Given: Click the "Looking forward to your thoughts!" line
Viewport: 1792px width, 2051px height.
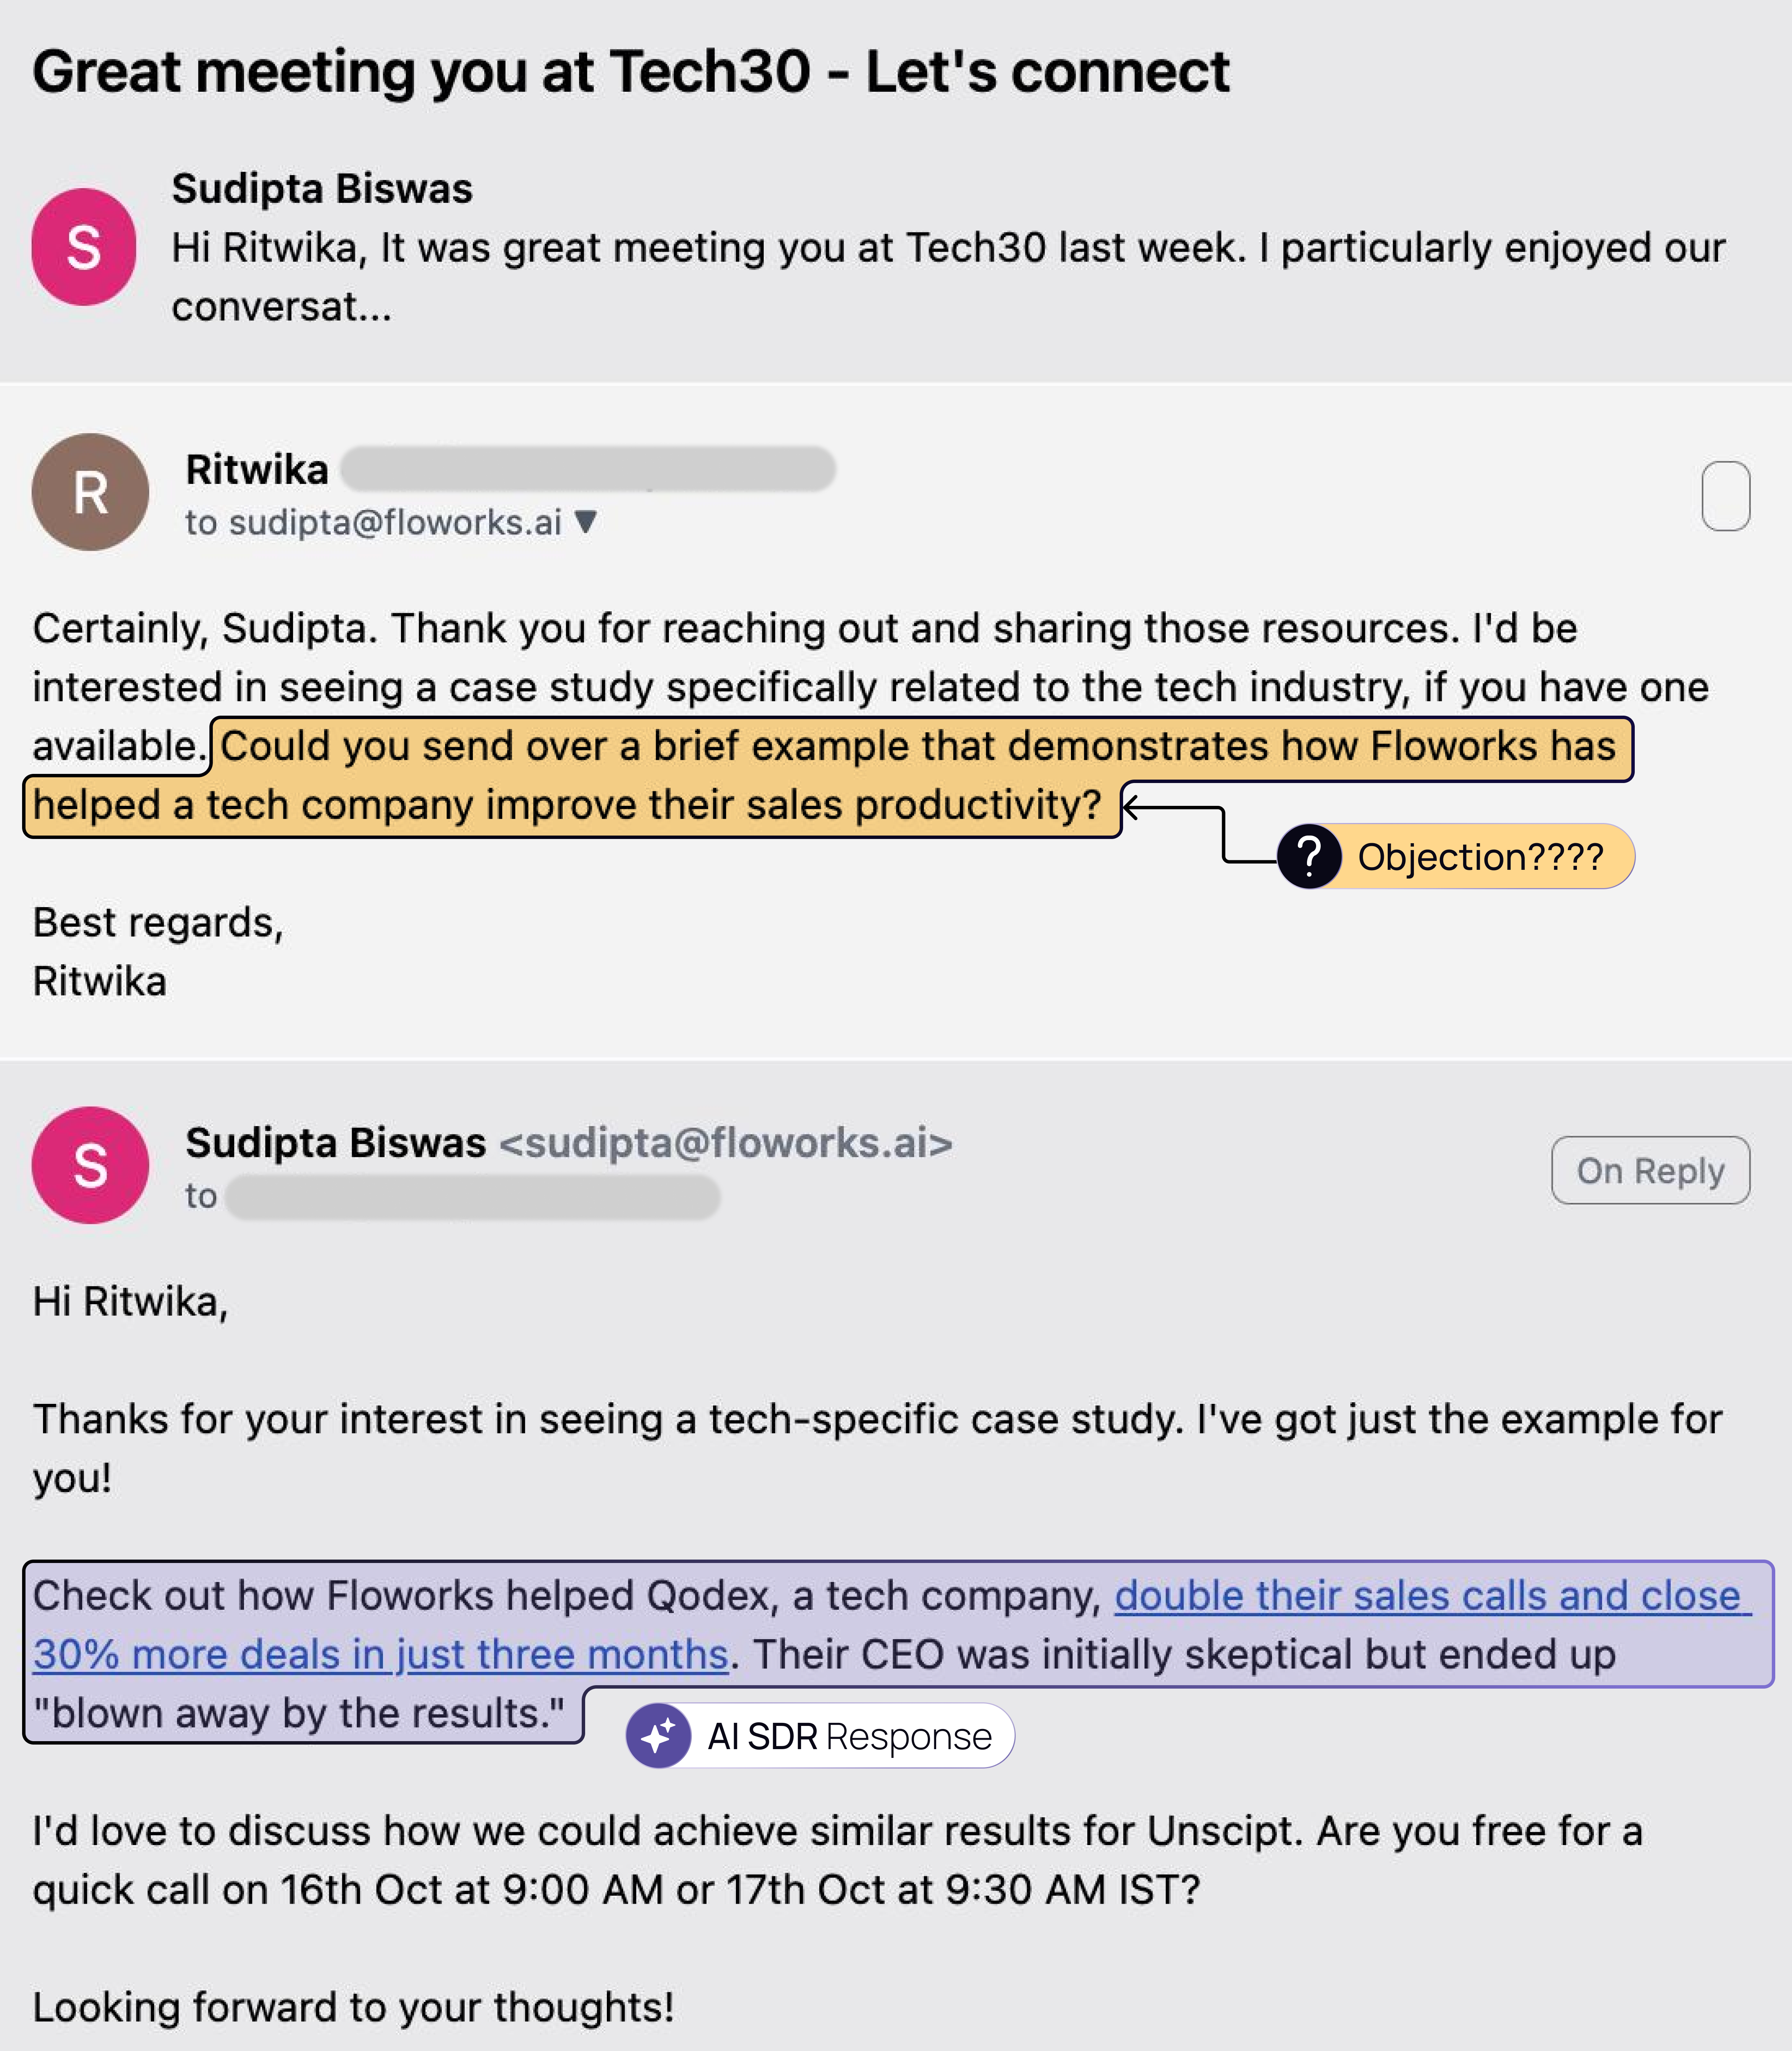Looking at the screenshot, I should pos(353,2007).
